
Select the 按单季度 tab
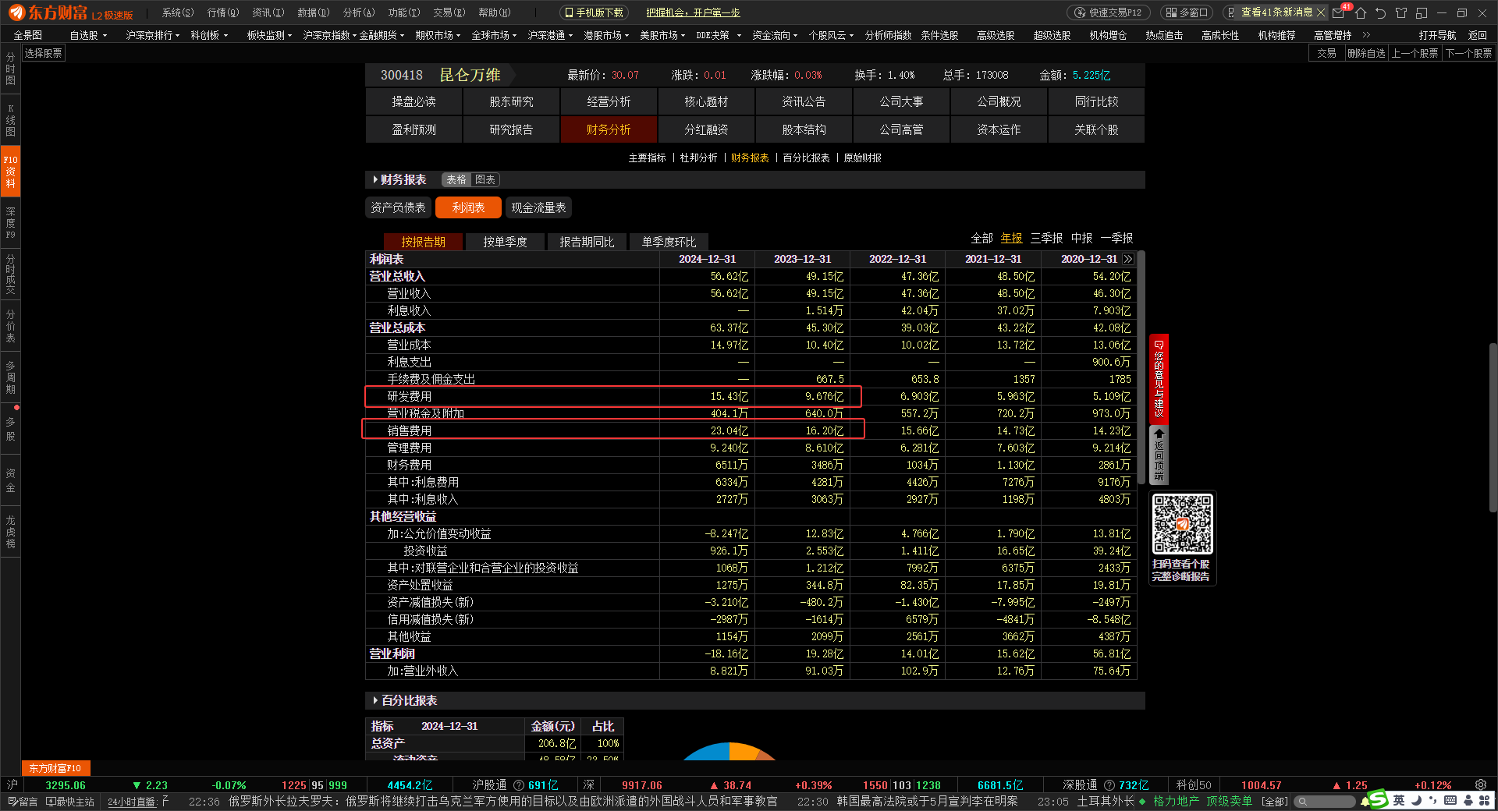(505, 242)
